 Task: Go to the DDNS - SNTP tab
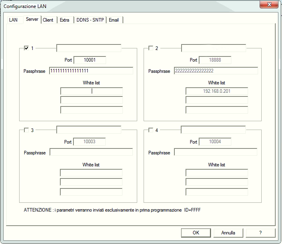click(x=90, y=20)
